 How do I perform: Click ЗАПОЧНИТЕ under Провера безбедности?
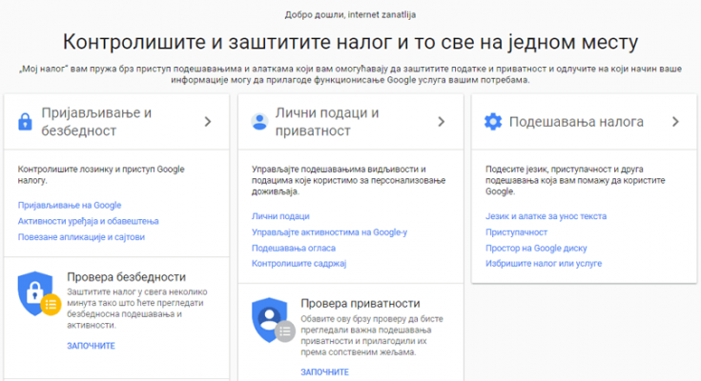point(91,346)
